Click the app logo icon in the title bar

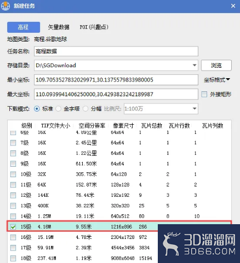click(x=5, y=6)
